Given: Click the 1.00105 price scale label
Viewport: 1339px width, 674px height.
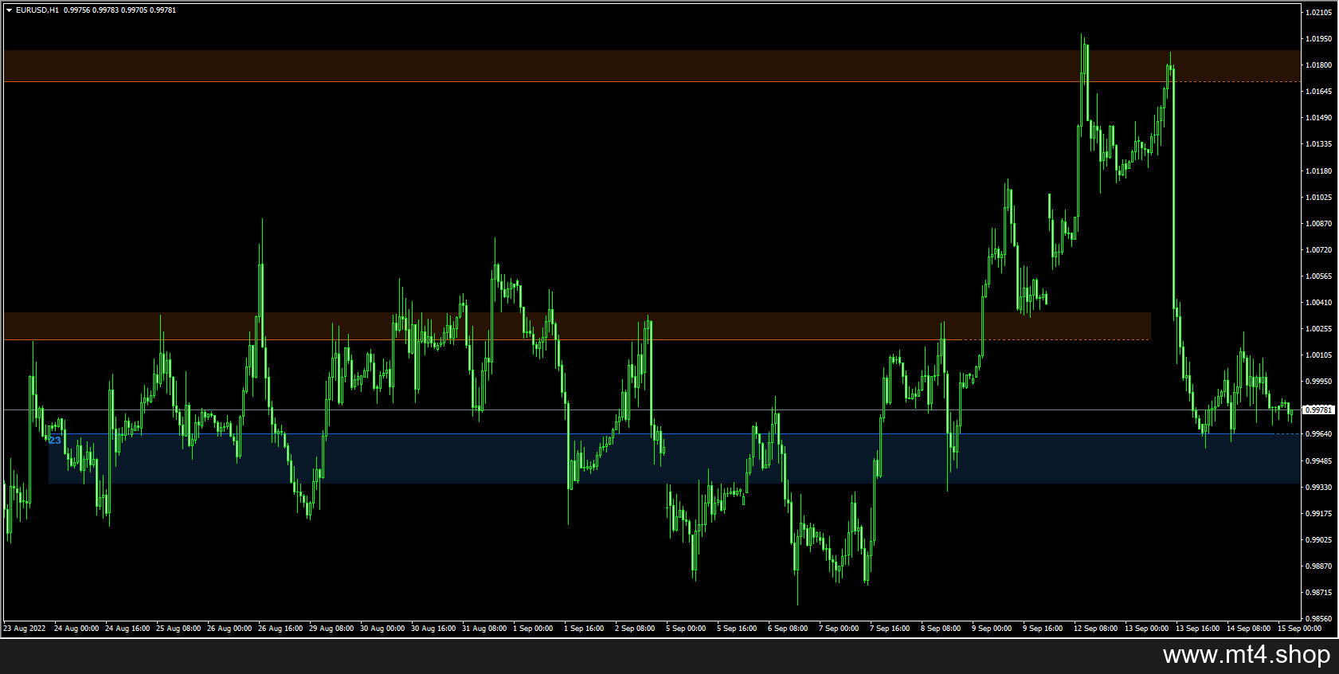Looking at the screenshot, I should pyautogui.click(x=1319, y=355).
